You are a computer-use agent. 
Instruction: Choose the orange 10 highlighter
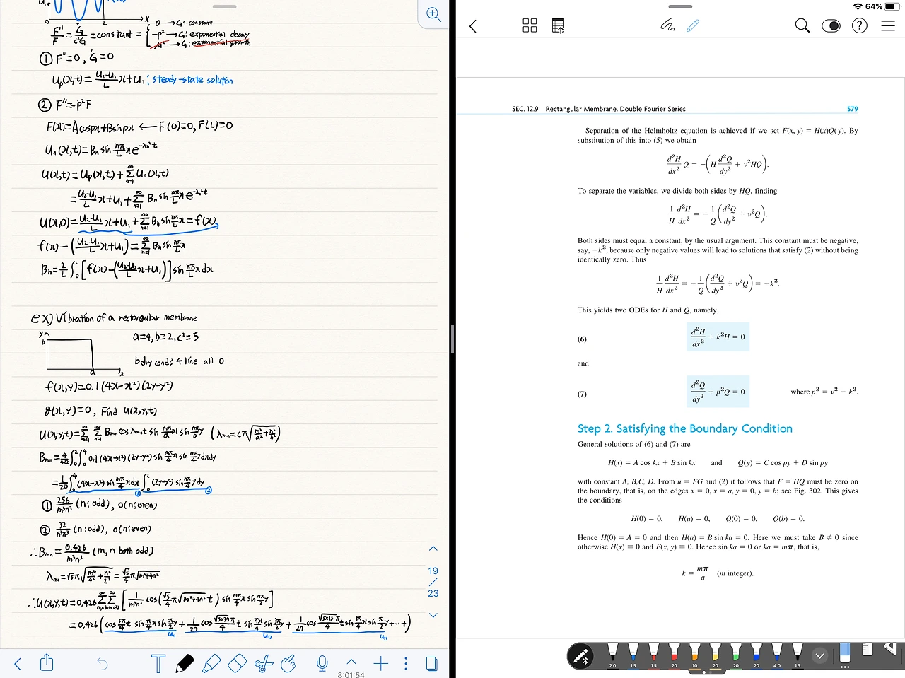(694, 655)
